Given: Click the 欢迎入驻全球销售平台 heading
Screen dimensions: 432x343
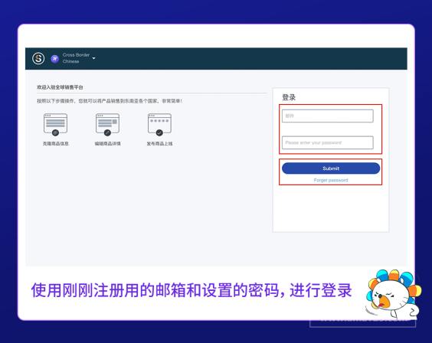Looking at the screenshot, I should click(60, 87).
